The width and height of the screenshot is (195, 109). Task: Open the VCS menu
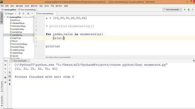[52, 6]
